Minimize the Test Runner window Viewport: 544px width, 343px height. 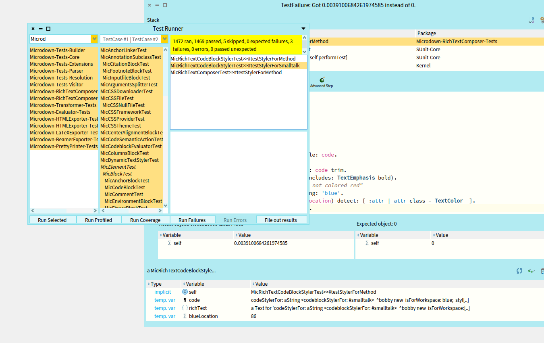[x=41, y=29]
